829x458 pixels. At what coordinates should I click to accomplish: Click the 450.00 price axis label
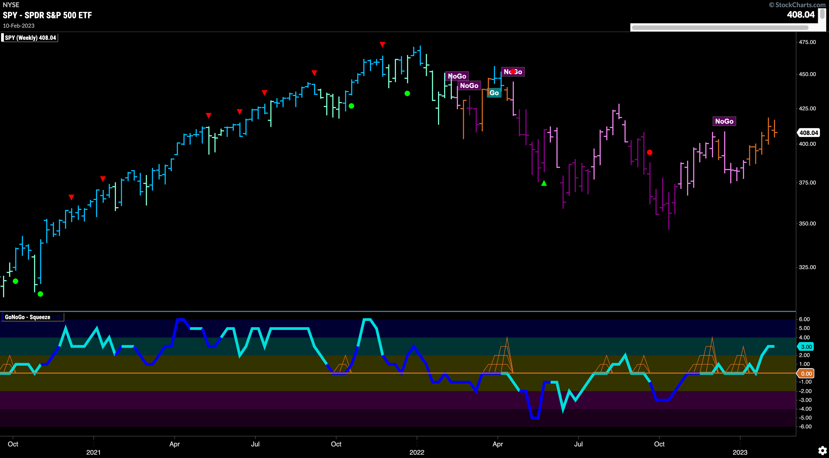(x=807, y=74)
